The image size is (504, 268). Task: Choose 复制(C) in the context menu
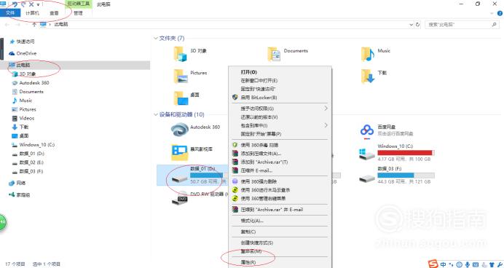(248, 232)
